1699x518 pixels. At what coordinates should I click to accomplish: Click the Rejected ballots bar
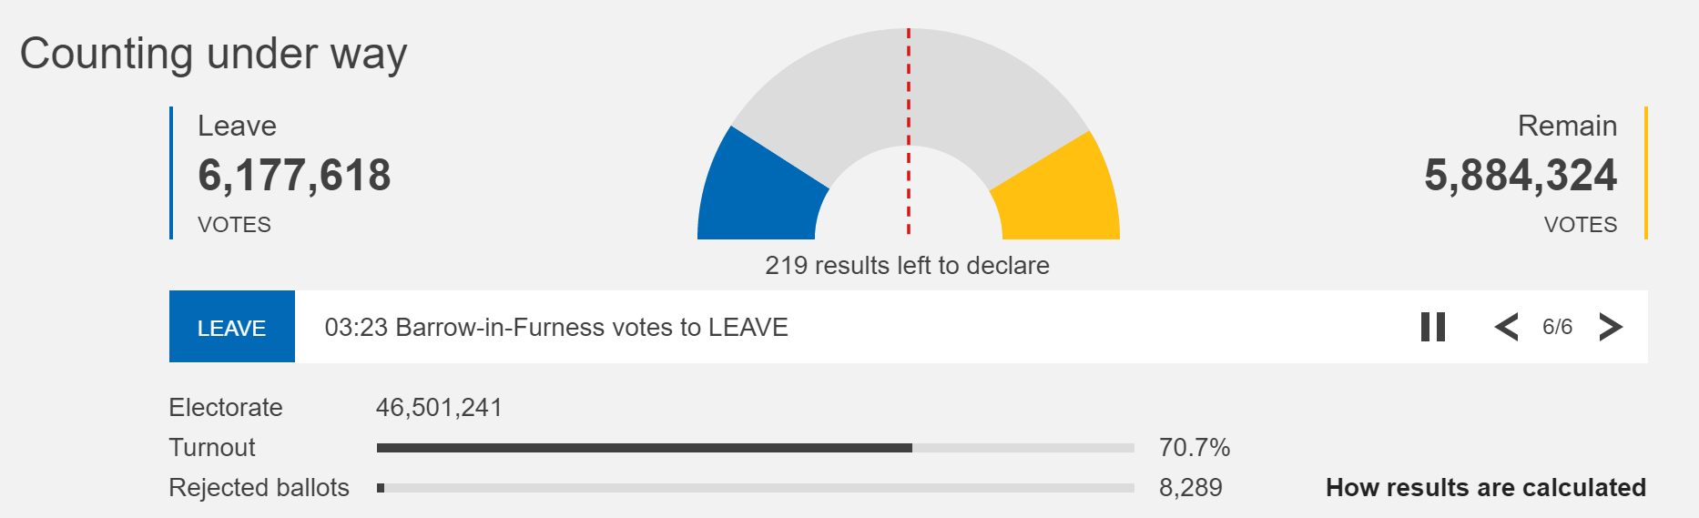[x=755, y=488]
